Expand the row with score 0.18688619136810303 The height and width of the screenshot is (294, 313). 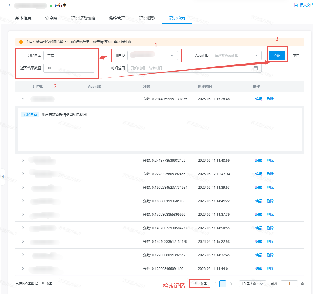click(x=23, y=201)
